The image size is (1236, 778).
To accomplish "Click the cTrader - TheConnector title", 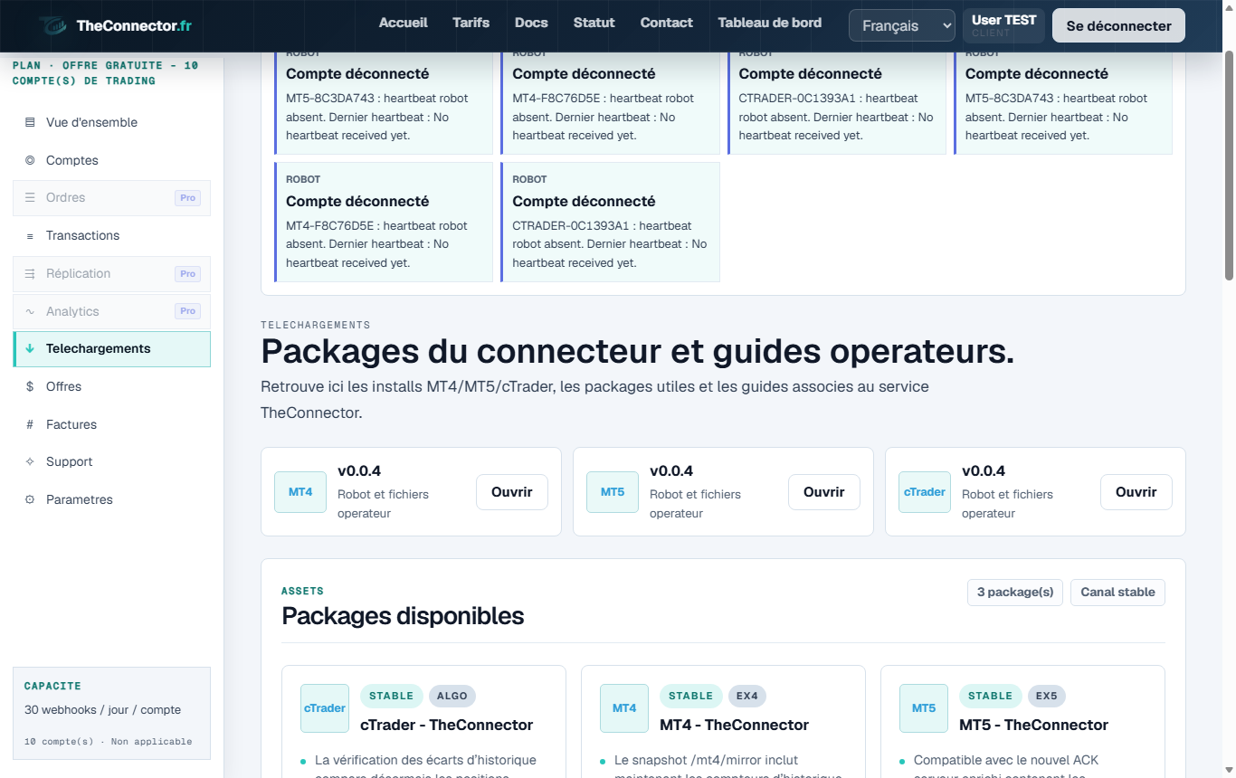I will (446, 725).
